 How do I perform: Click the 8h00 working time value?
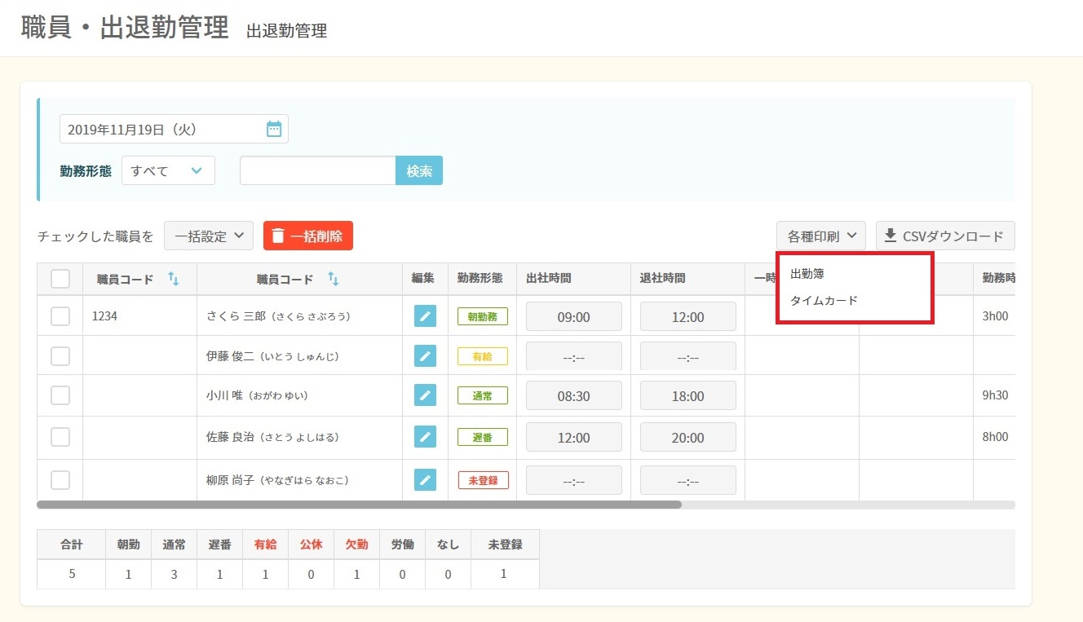click(x=996, y=437)
